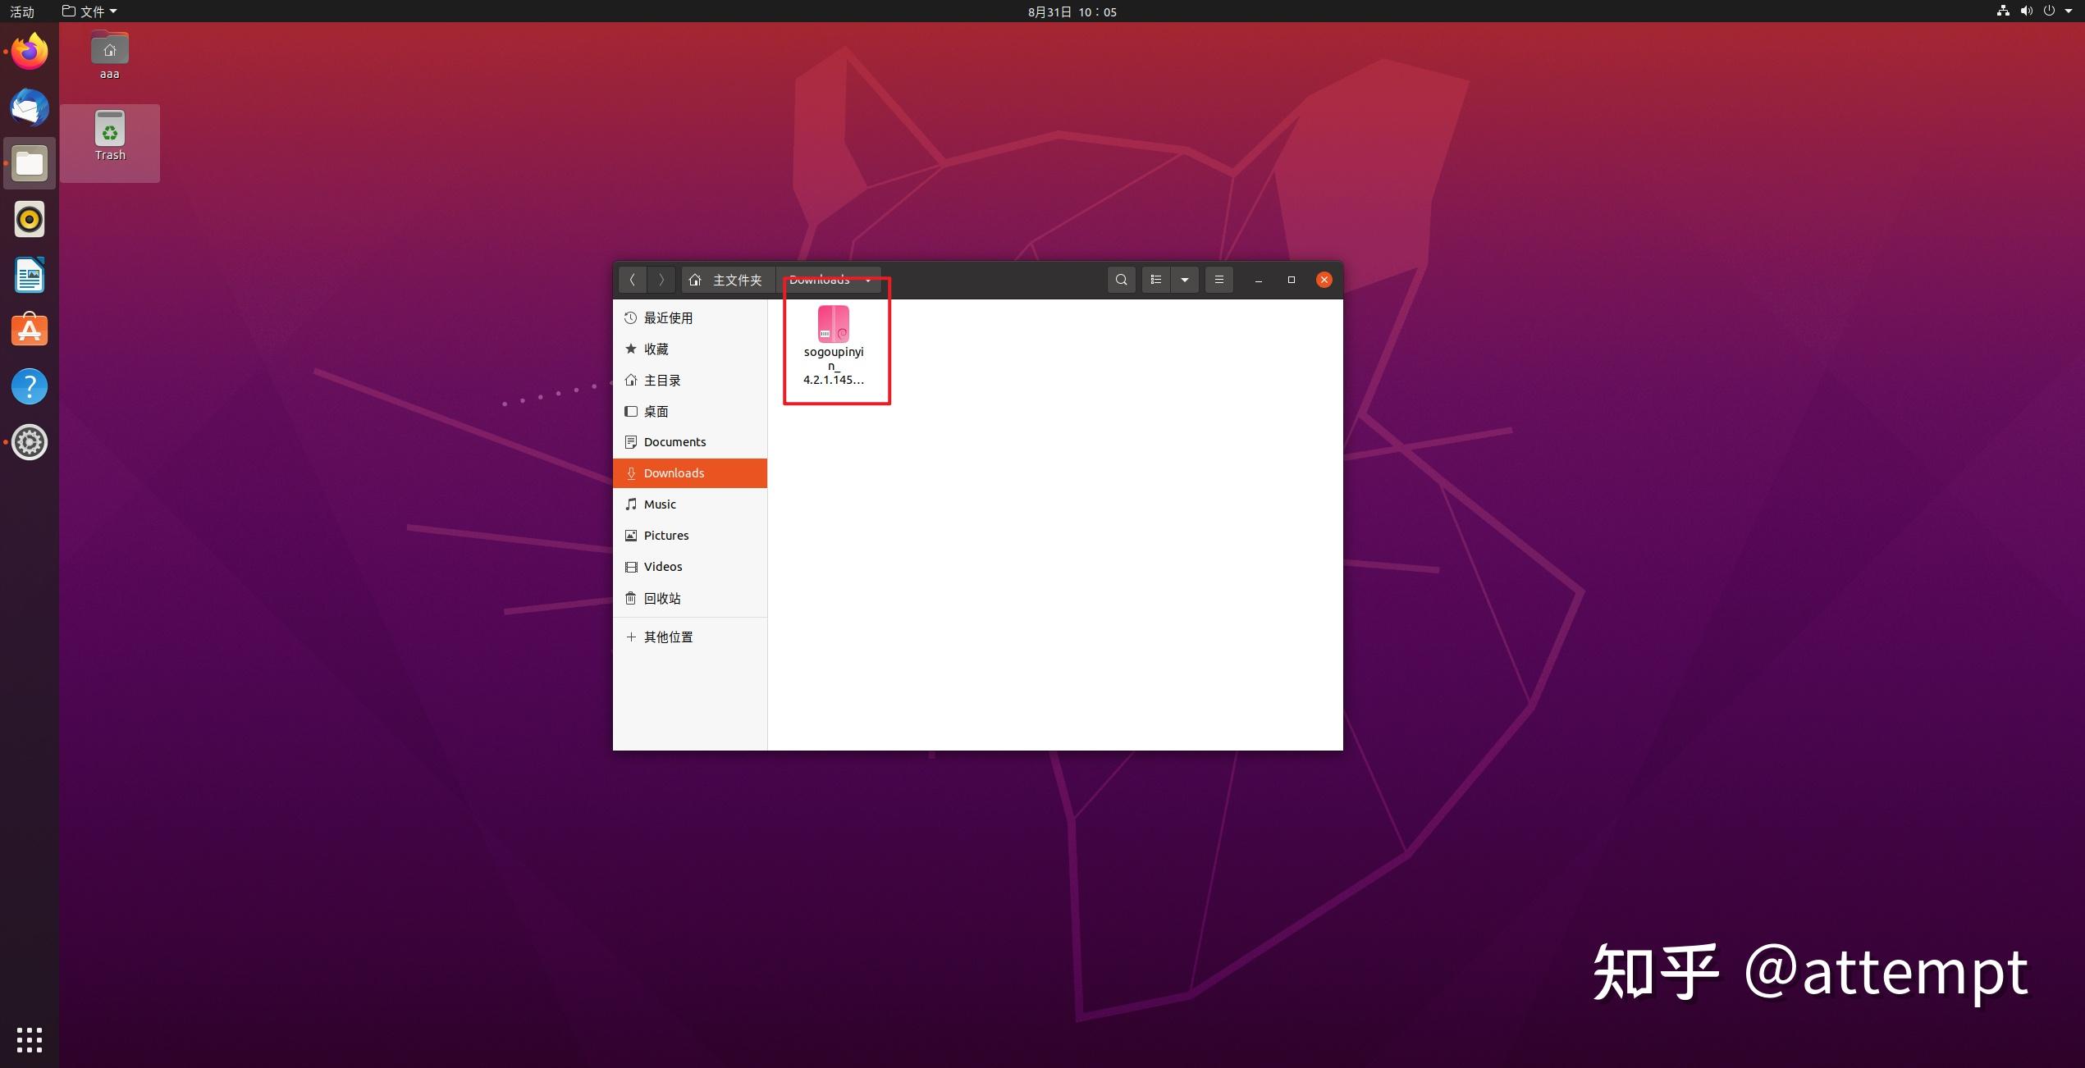Click 活动 in the top panel
The height and width of the screenshot is (1068, 2085).
click(x=21, y=11)
